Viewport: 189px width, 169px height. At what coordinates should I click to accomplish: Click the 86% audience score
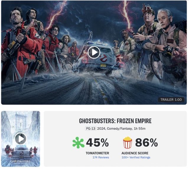[146, 142]
